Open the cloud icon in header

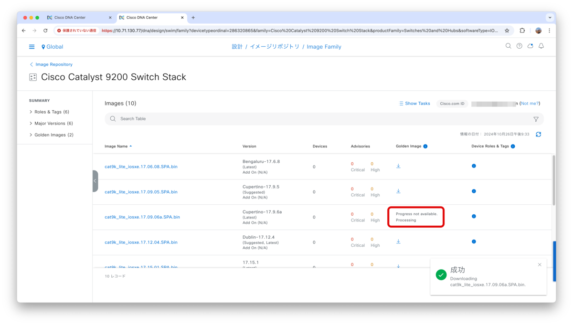click(530, 46)
